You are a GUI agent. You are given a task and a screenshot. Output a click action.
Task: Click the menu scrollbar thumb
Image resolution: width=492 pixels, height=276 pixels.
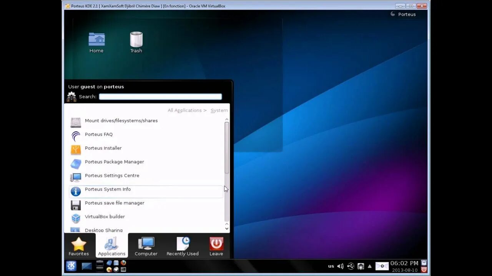point(227,148)
